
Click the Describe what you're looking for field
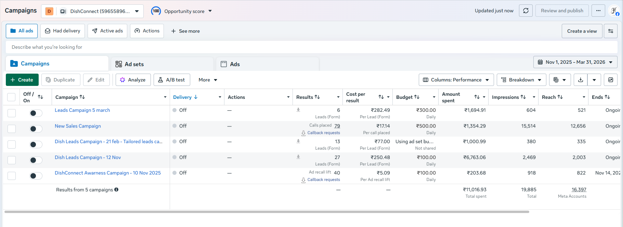(311, 47)
